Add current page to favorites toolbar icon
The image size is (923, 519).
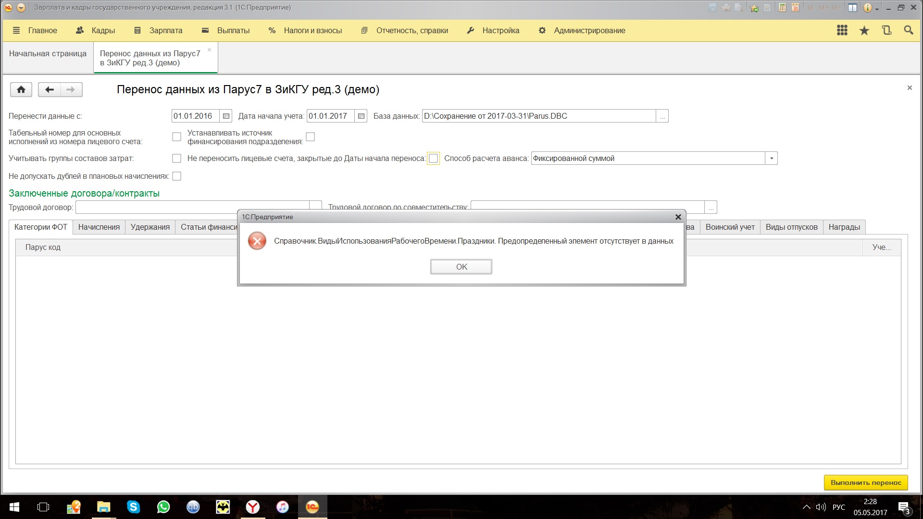pyautogui.click(x=755, y=8)
